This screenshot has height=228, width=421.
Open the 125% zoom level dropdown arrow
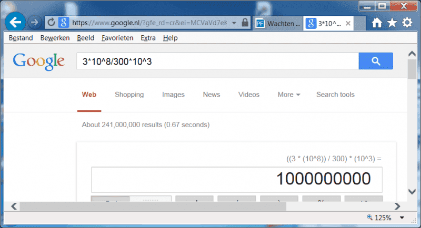[402, 217]
